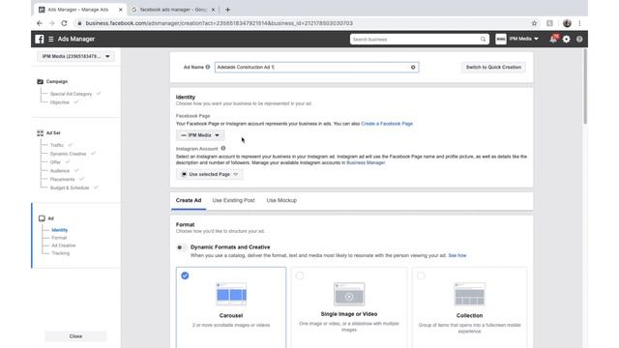The height and width of the screenshot is (348, 619).
Task: Go to Placements in sidebar
Action: point(62,179)
